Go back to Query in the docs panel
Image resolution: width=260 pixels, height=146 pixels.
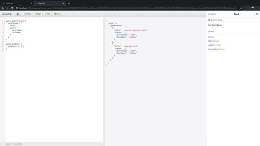click(x=212, y=14)
